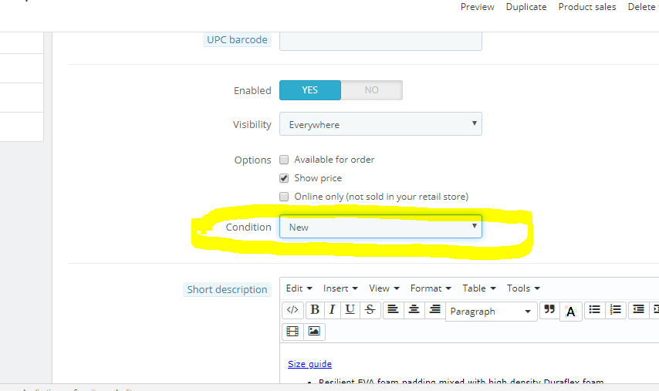Viewport: 659px width, 391px height.
Task: Check Online only option
Action: tap(284, 197)
